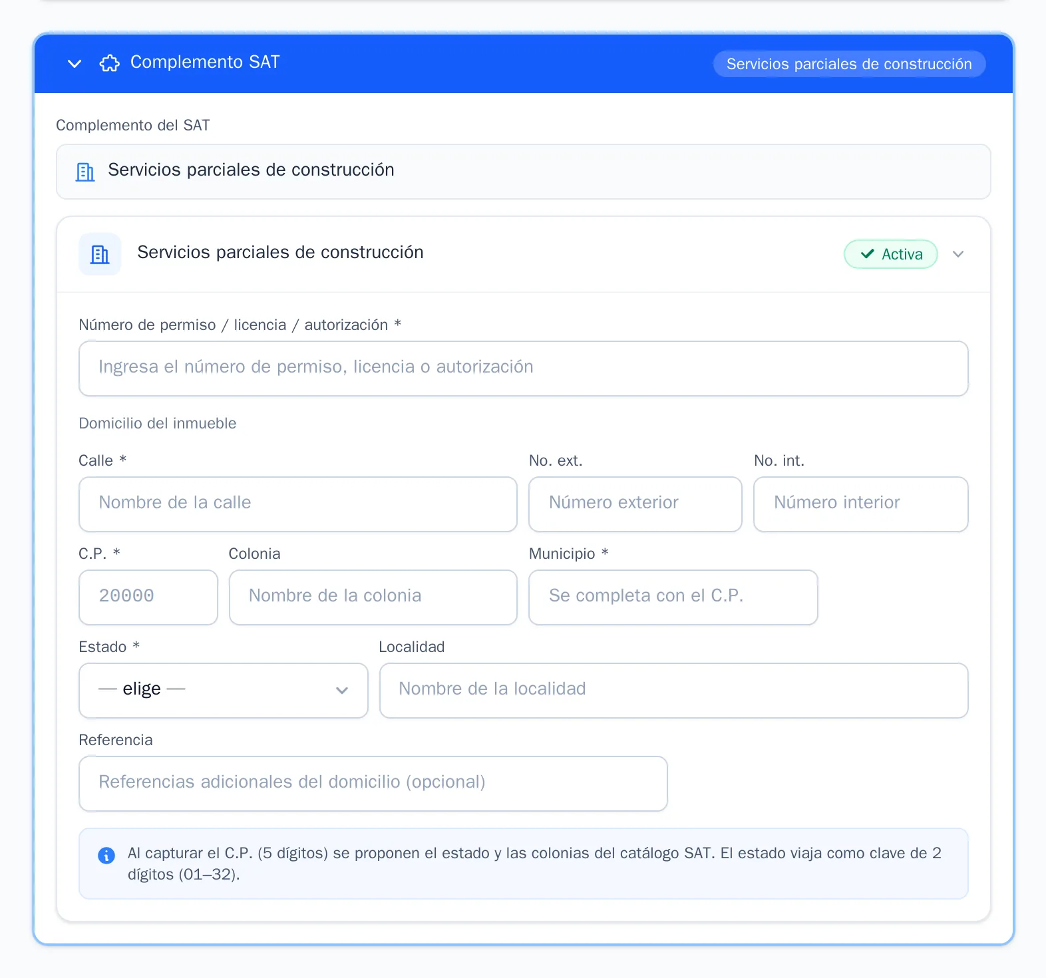Click the 'Complemento SAT' header title
This screenshot has width=1046, height=978.
(x=205, y=62)
